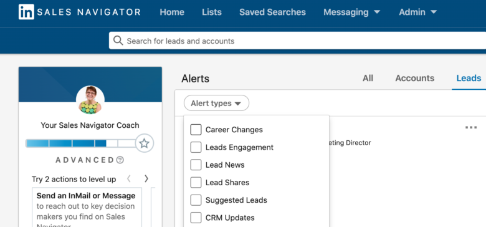Open the three-dot alert options menu
Viewport: 486px width, 227px height.
[471, 127]
